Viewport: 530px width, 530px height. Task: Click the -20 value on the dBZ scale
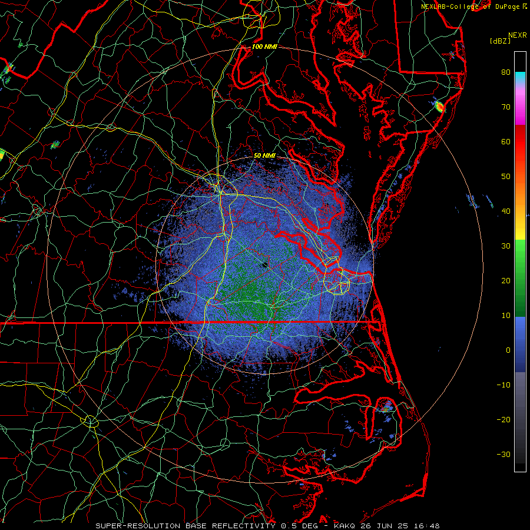(x=503, y=419)
